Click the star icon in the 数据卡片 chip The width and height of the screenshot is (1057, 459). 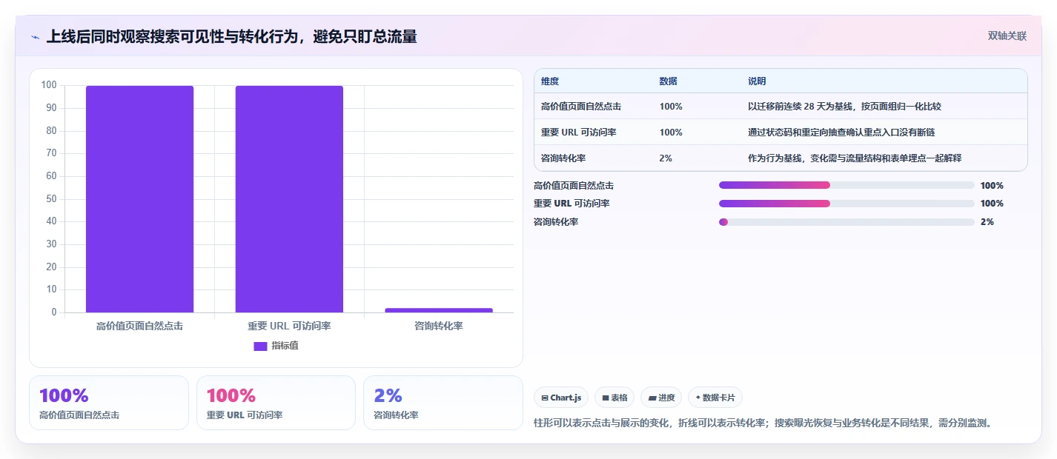pyautogui.click(x=698, y=398)
